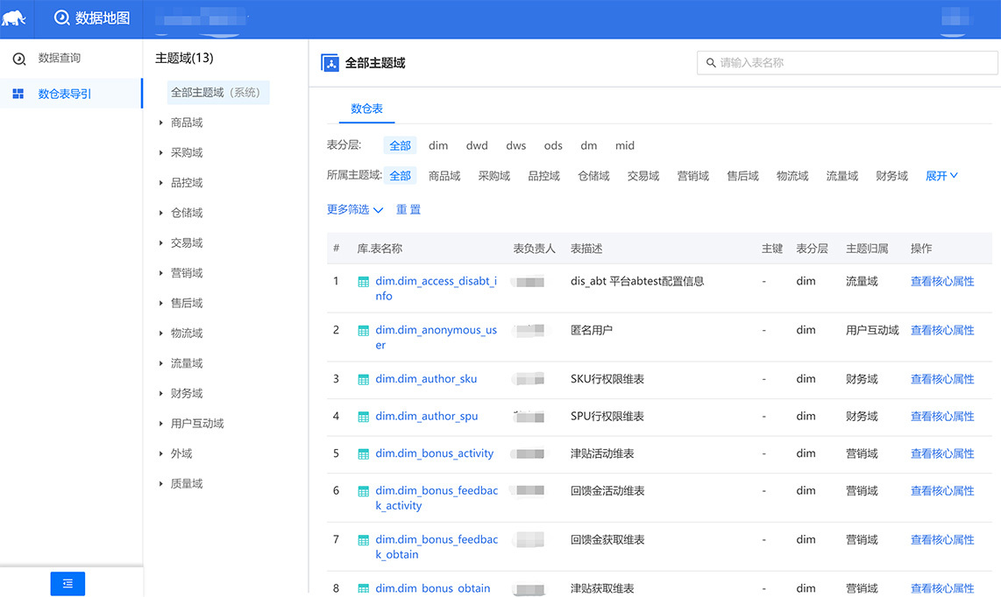Click table icon beside dim.dim_access_disabt_info

tap(364, 282)
